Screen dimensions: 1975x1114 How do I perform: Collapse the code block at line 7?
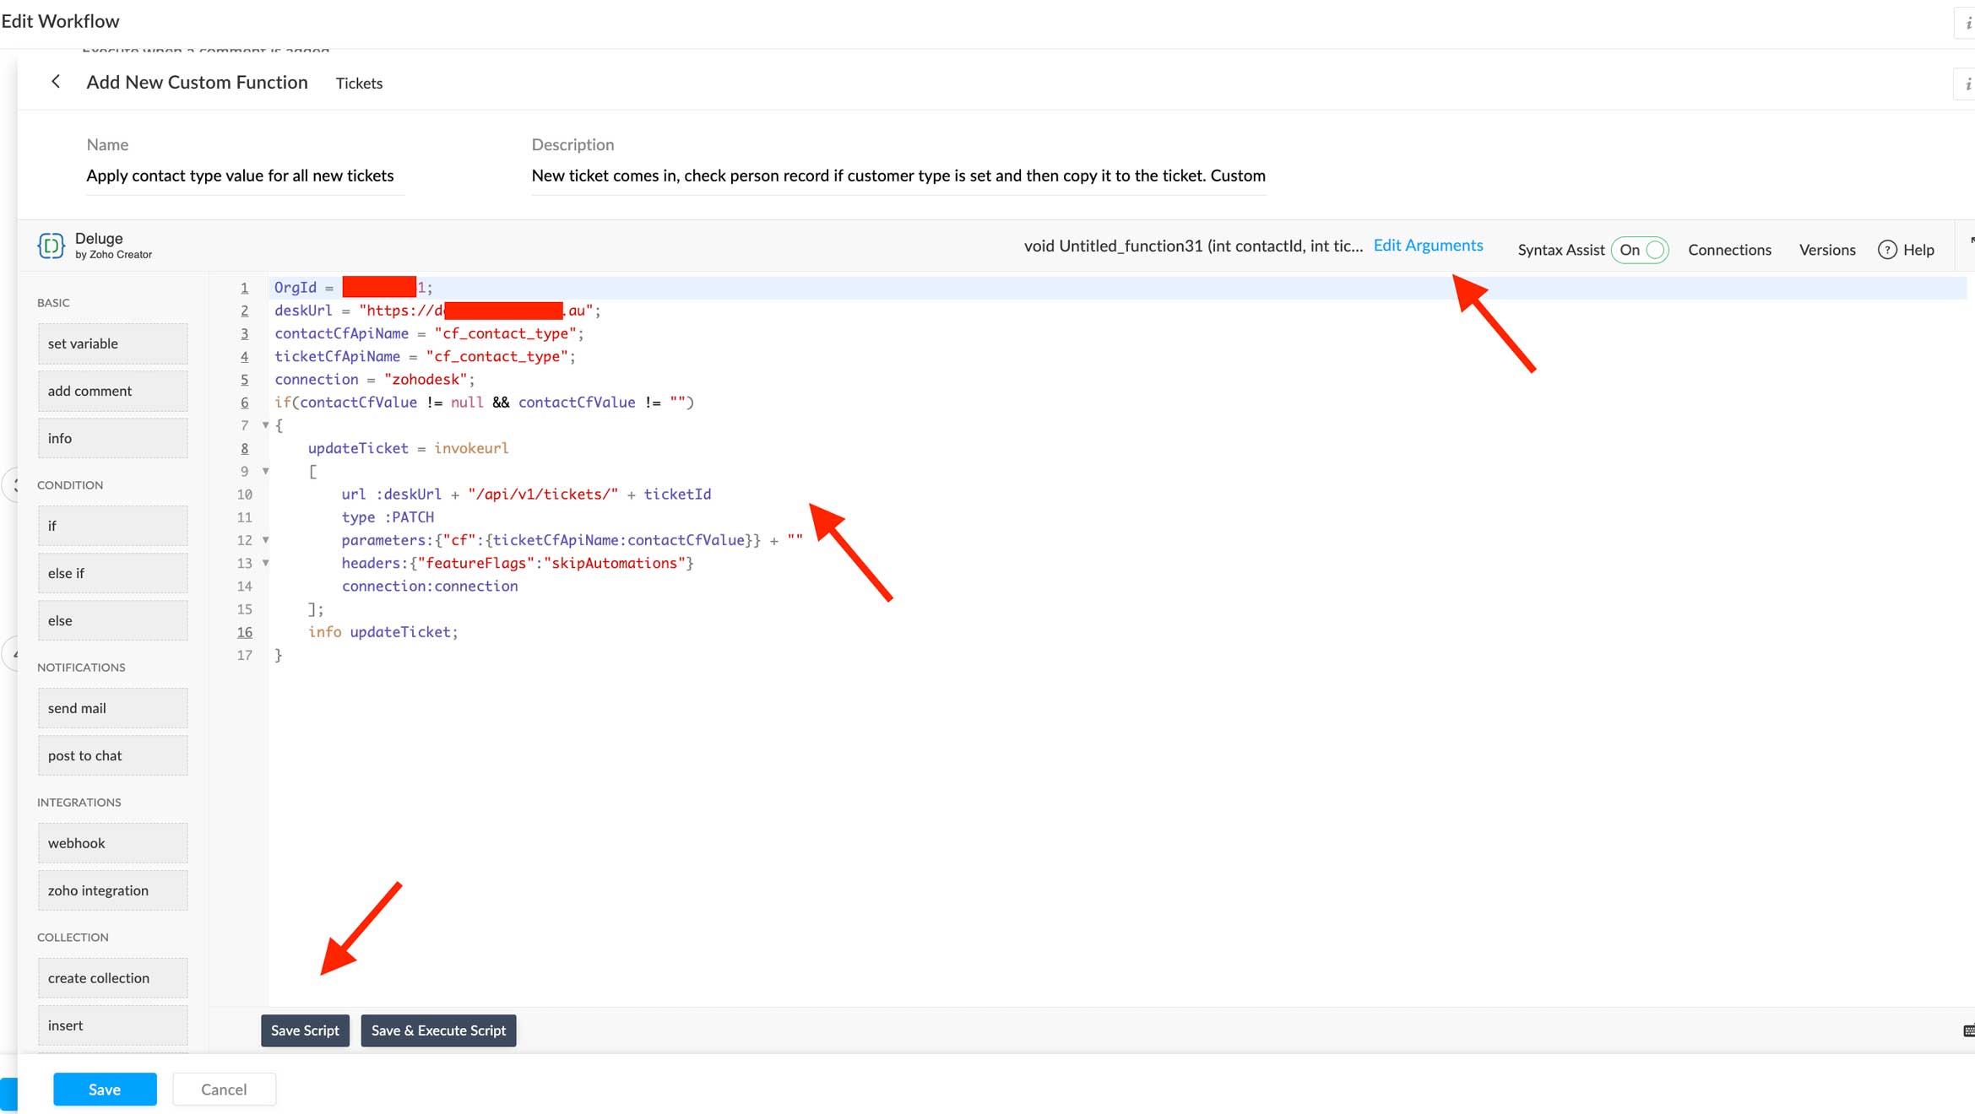click(x=265, y=425)
